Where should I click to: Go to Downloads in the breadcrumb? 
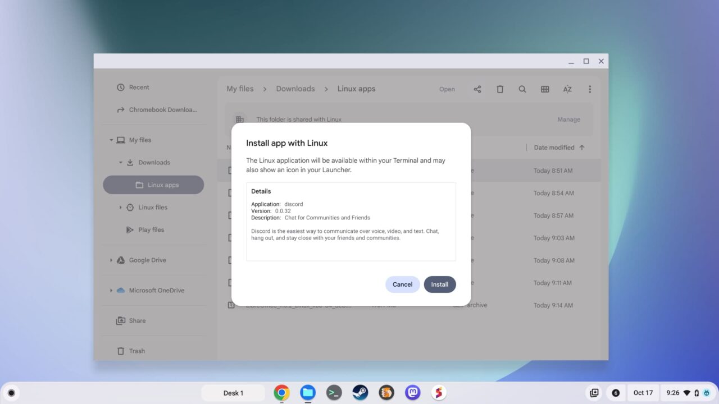[295, 89]
